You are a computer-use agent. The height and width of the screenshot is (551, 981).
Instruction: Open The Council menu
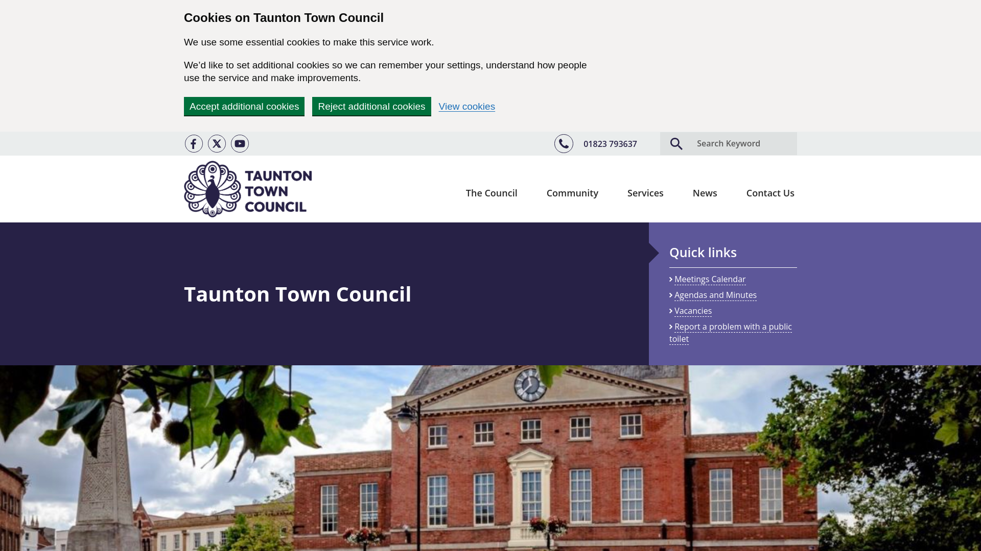[491, 193]
